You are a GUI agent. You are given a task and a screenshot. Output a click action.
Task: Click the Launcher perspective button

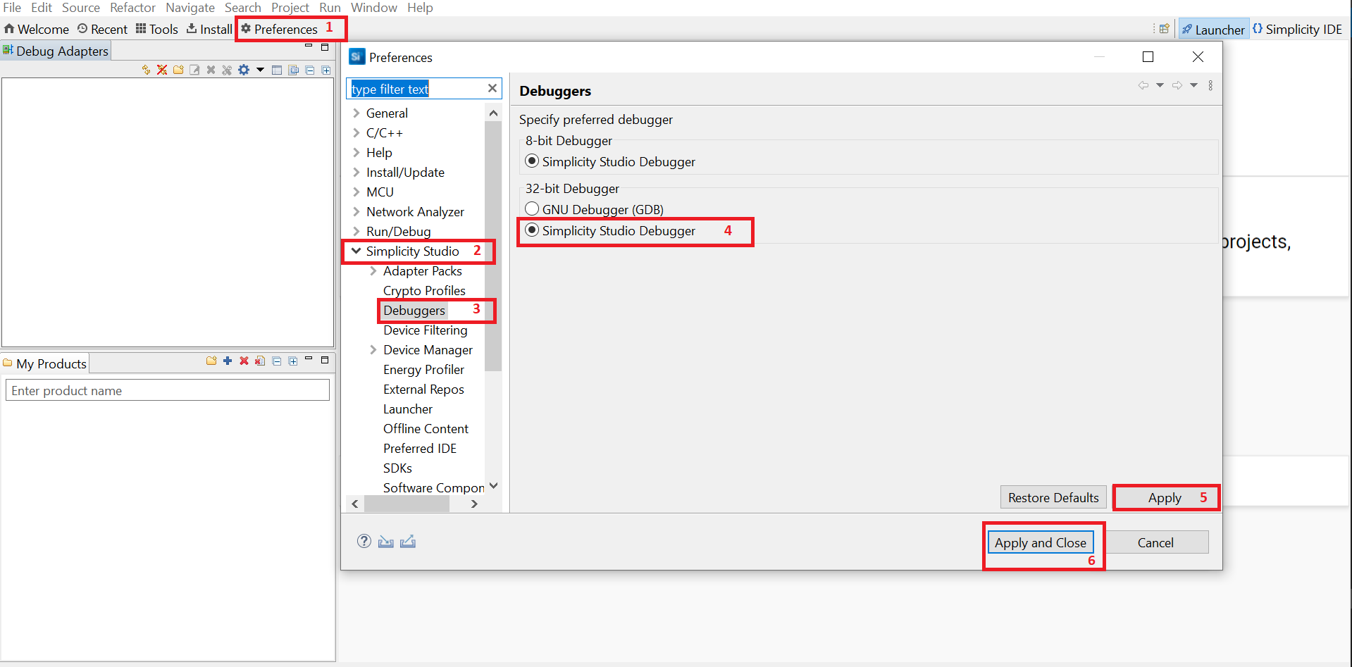click(1213, 29)
